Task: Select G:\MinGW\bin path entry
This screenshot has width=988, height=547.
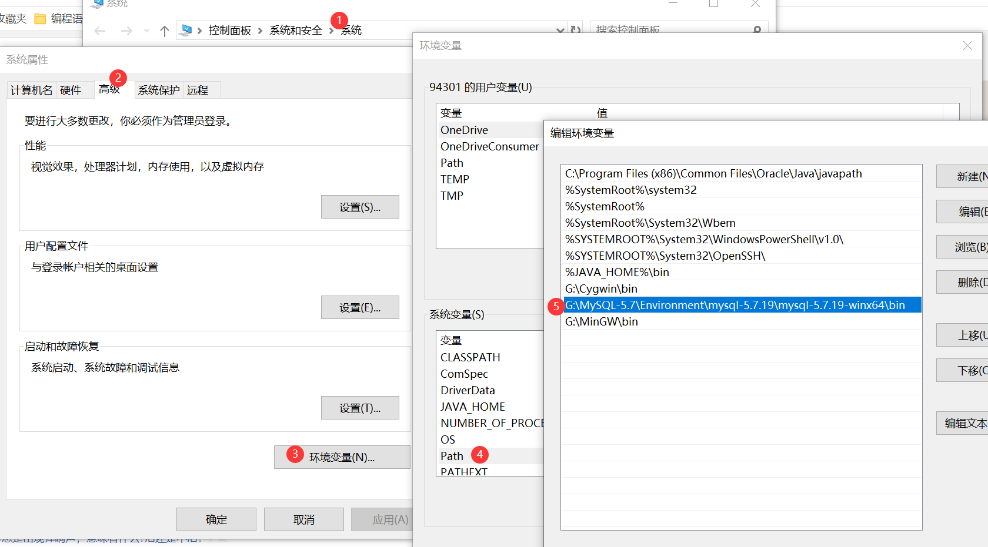Action: point(741,321)
